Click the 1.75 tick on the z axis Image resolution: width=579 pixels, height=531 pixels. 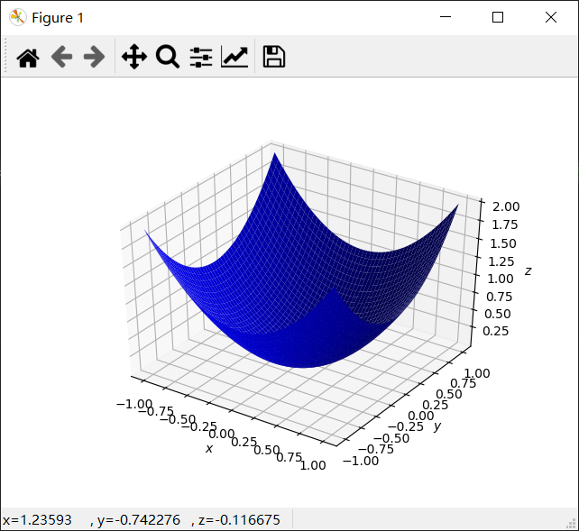(504, 224)
